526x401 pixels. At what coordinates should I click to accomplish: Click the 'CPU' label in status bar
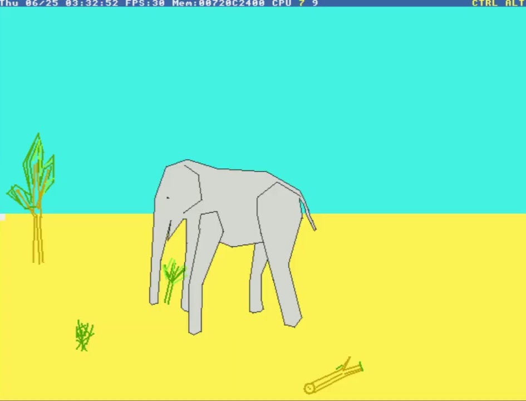[x=282, y=3]
